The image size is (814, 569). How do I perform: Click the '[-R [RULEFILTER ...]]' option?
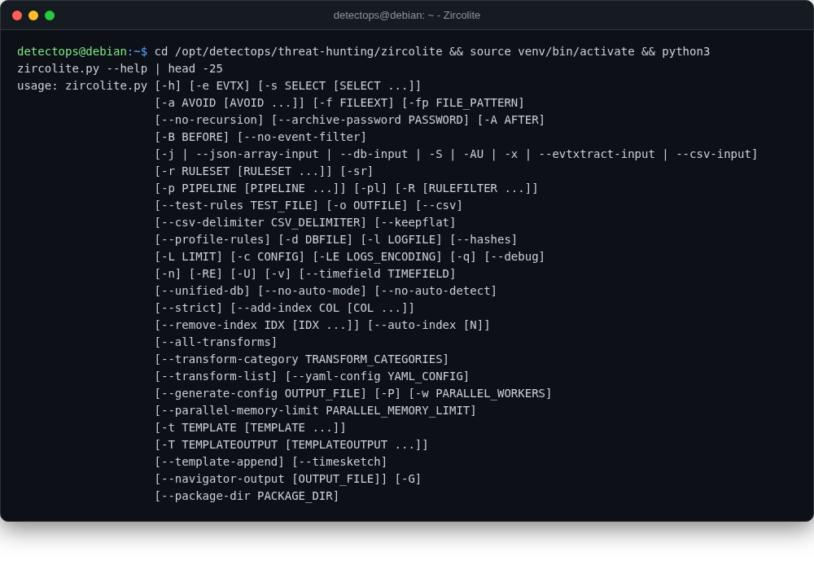(466, 189)
